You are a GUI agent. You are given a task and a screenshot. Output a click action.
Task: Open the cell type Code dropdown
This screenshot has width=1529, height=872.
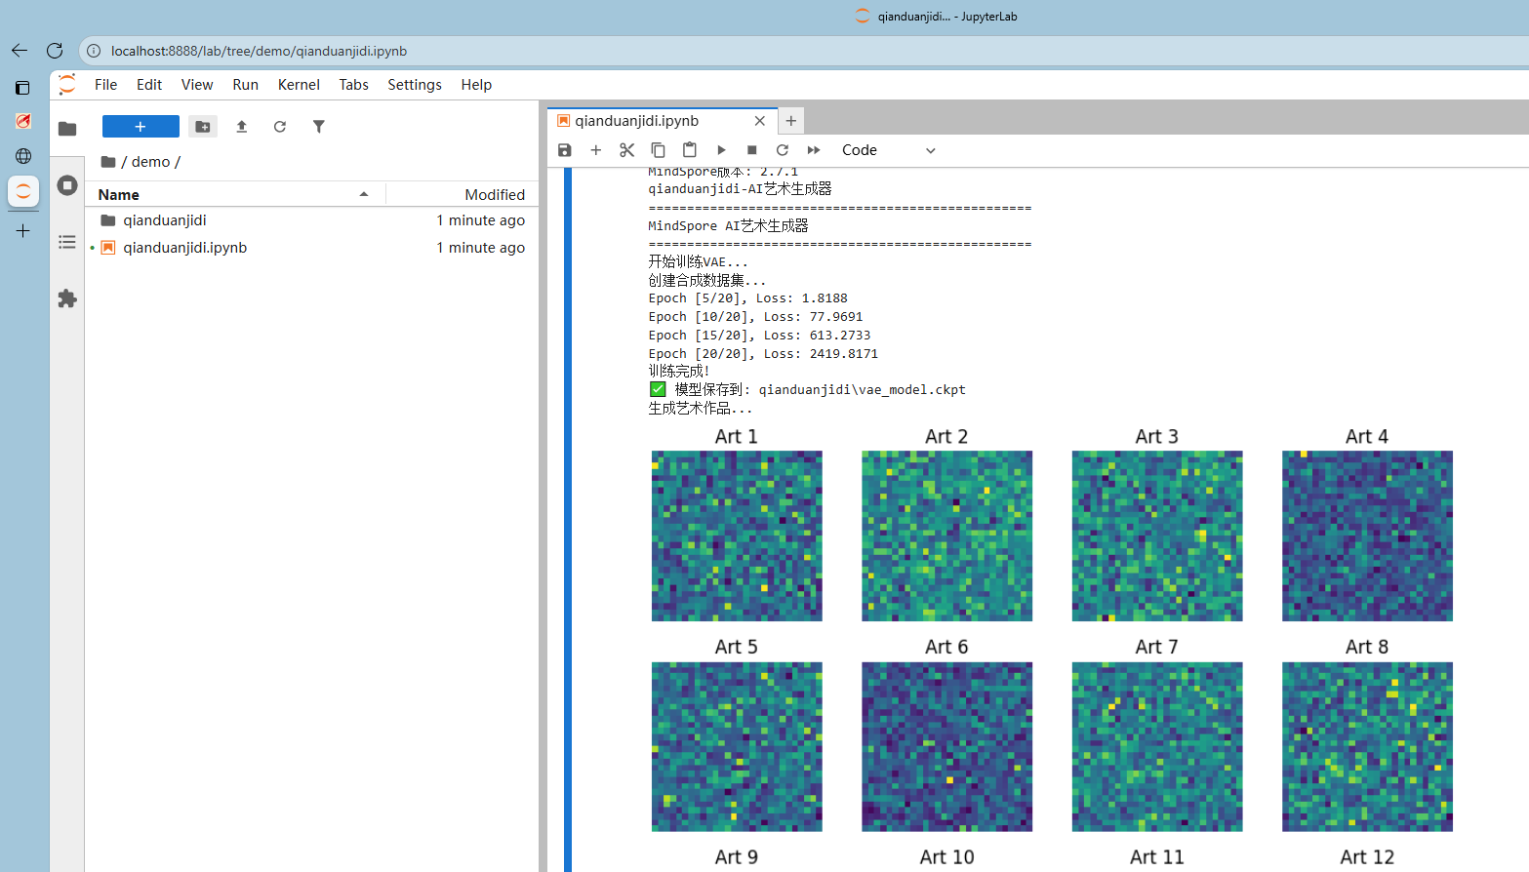(888, 150)
